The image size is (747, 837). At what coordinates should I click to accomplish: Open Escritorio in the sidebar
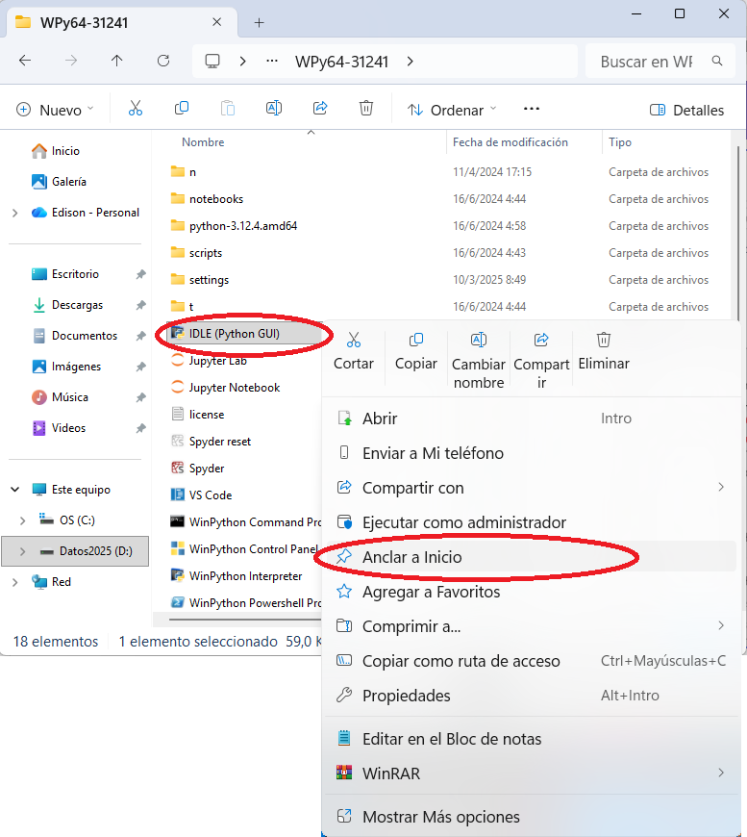[65, 274]
